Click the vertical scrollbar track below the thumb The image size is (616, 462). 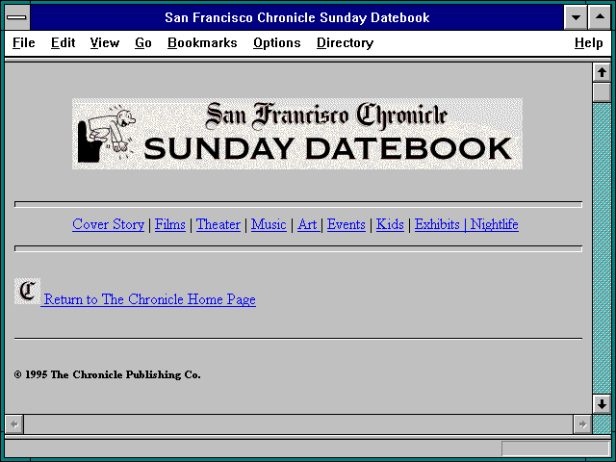(x=602, y=247)
